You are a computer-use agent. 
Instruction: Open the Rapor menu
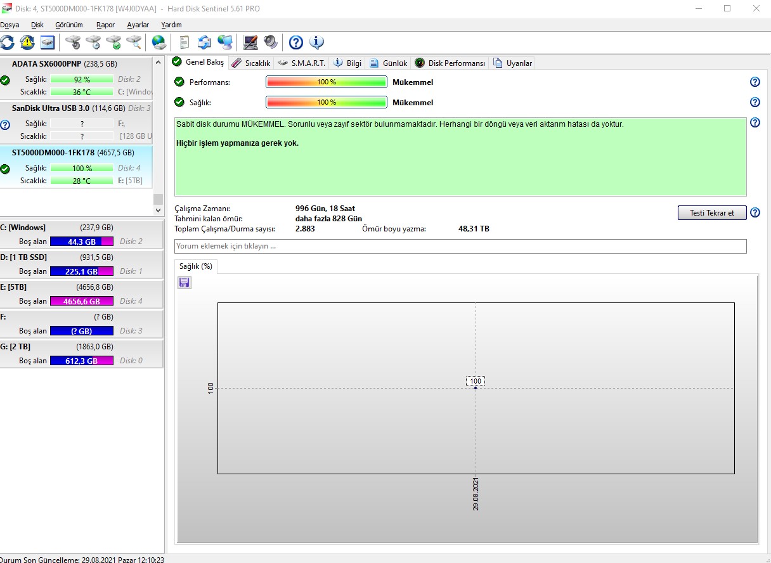[x=106, y=25]
